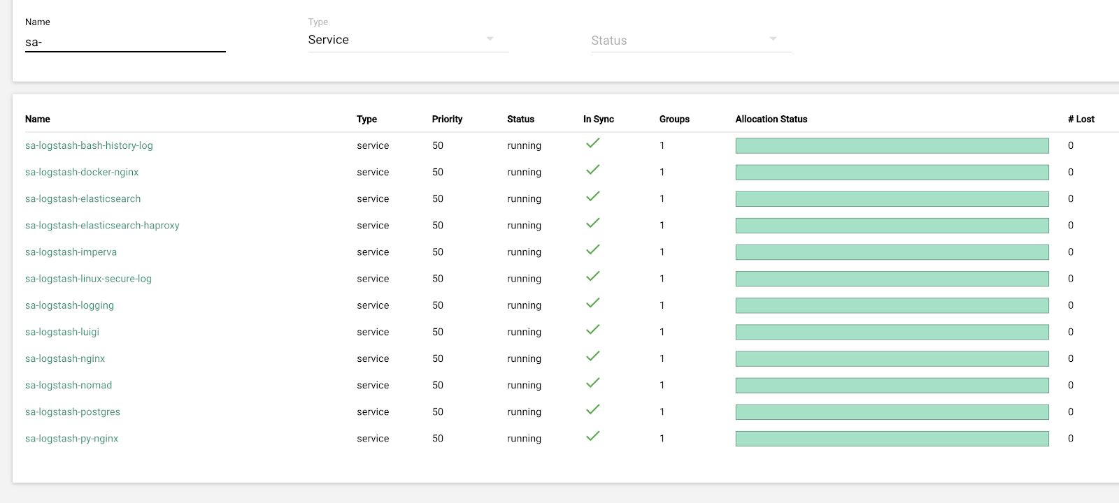Click the In Sync checkmark for sa-logstash-imperva
Image resolution: width=1119 pixels, height=503 pixels.
coord(593,249)
